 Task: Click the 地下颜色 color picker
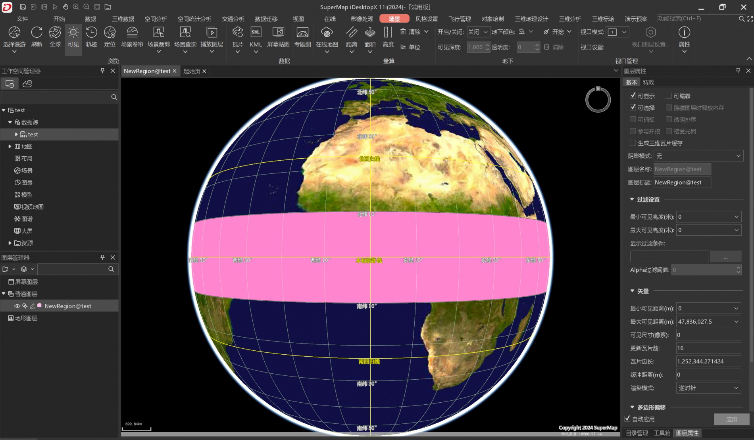click(x=526, y=32)
